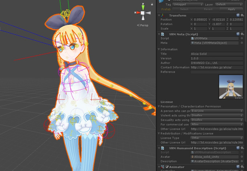Screen dimensions: 247x171
Task: Open the VRM Meta help reference icon
Action: click(x=238, y=34)
